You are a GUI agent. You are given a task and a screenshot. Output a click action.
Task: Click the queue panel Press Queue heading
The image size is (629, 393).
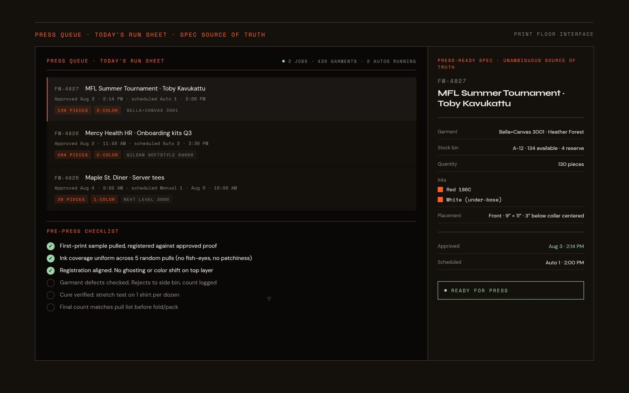(x=105, y=61)
